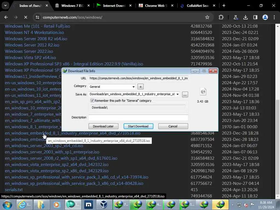280x210 pixels.
Task: Open en_windows_server_2003_sp2_x64_cd.iso link
Action: point(44,146)
